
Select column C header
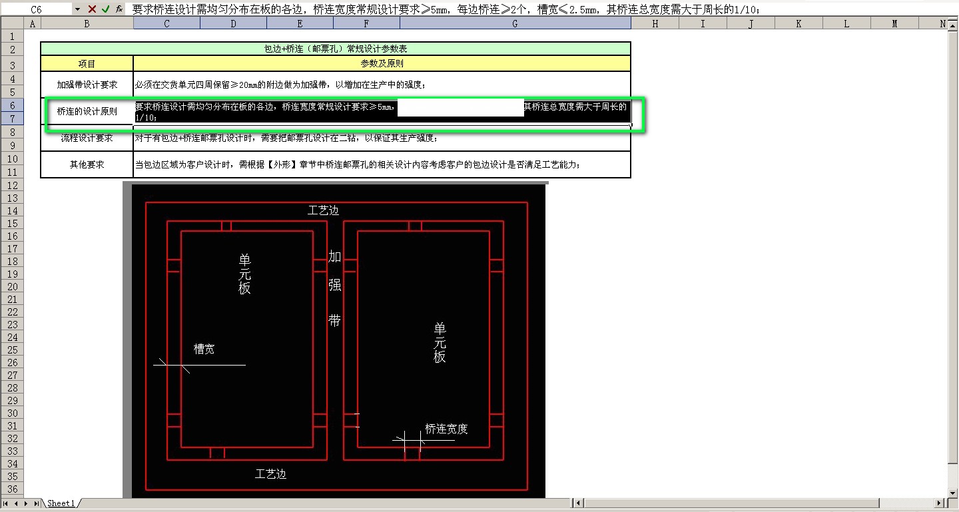click(166, 23)
